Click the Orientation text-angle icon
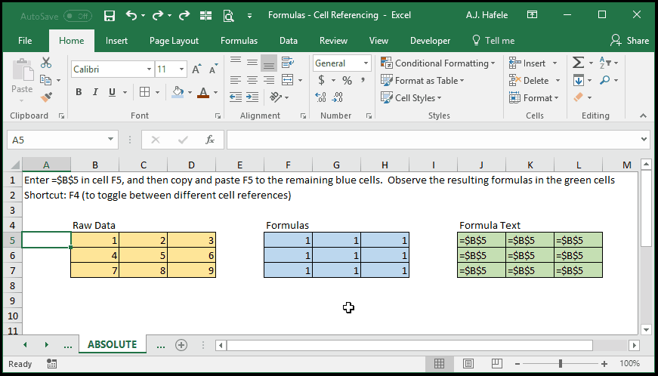658x376 pixels. (275, 97)
